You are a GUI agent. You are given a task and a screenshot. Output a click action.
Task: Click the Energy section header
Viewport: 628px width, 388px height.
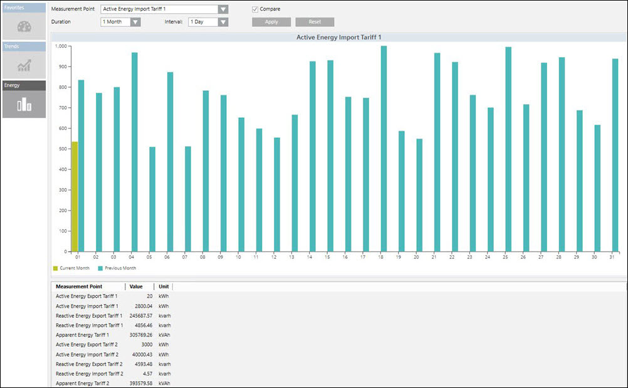[x=24, y=85]
